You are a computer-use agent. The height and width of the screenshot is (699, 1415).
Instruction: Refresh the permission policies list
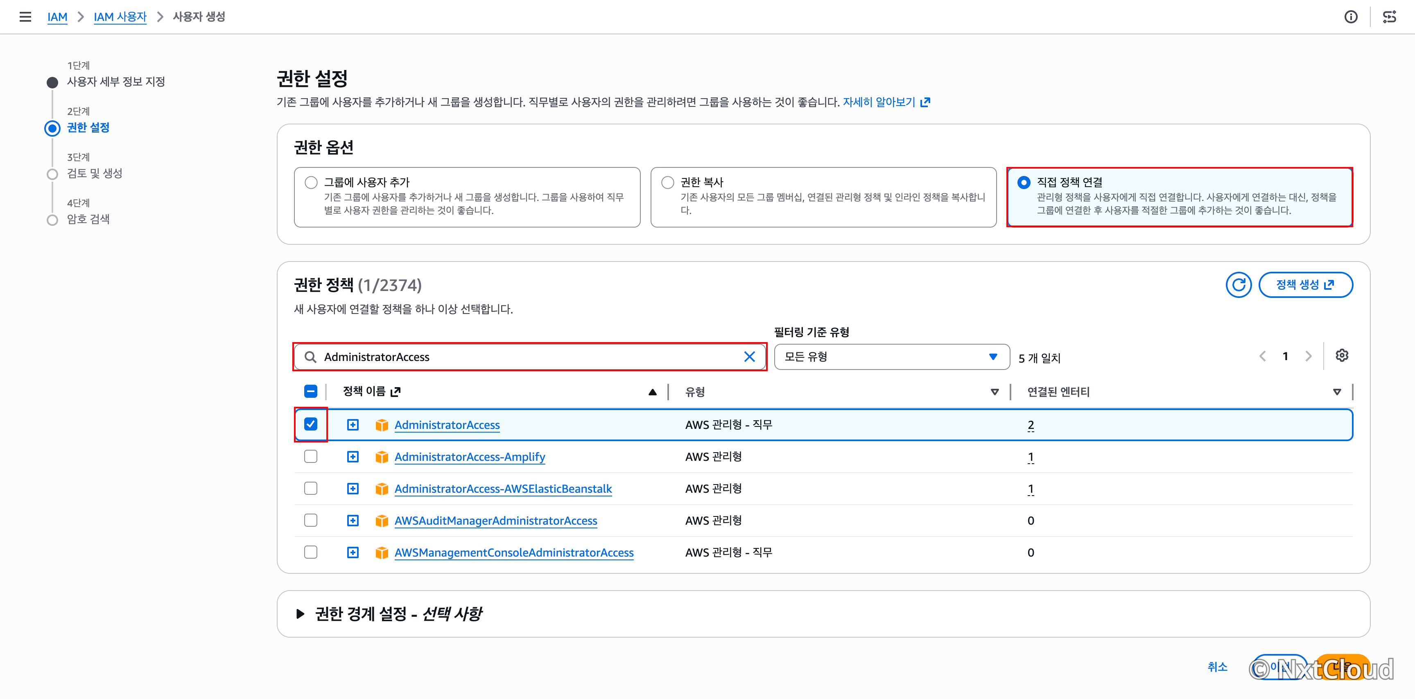click(x=1239, y=284)
